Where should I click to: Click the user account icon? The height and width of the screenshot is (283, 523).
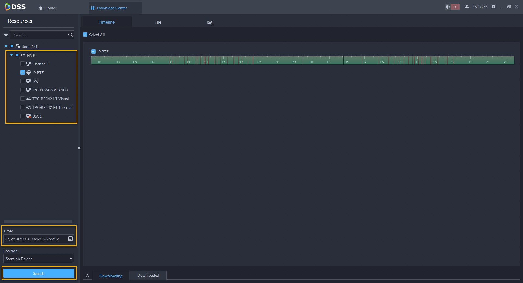tap(467, 7)
